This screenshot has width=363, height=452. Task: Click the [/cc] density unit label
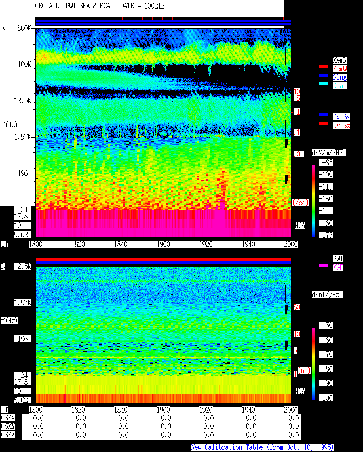[300, 203]
